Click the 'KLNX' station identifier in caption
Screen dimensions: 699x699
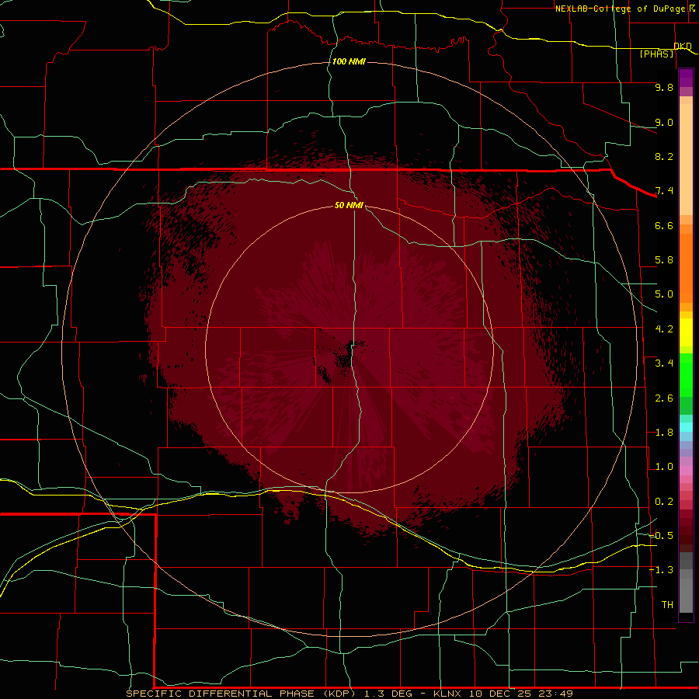[447, 694]
